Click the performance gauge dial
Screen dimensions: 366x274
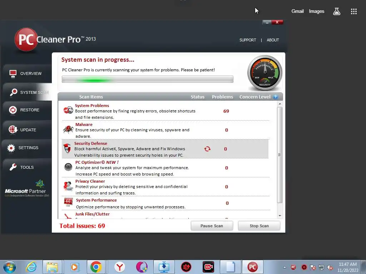pyautogui.click(x=265, y=73)
